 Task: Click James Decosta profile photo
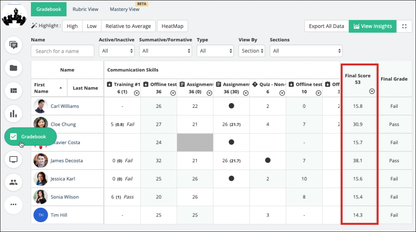[41, 161]
